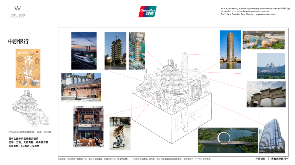Select the 中原银行 heading text
The height and width of the screenshot is (165, 295).
(x=18, y=41)
